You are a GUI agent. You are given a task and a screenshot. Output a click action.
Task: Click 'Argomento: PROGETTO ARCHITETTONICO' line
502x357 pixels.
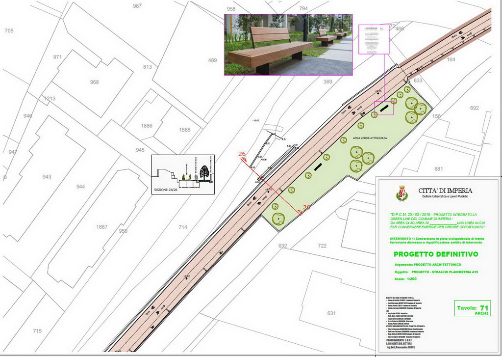pyautogui.click(x=428, y=265)
